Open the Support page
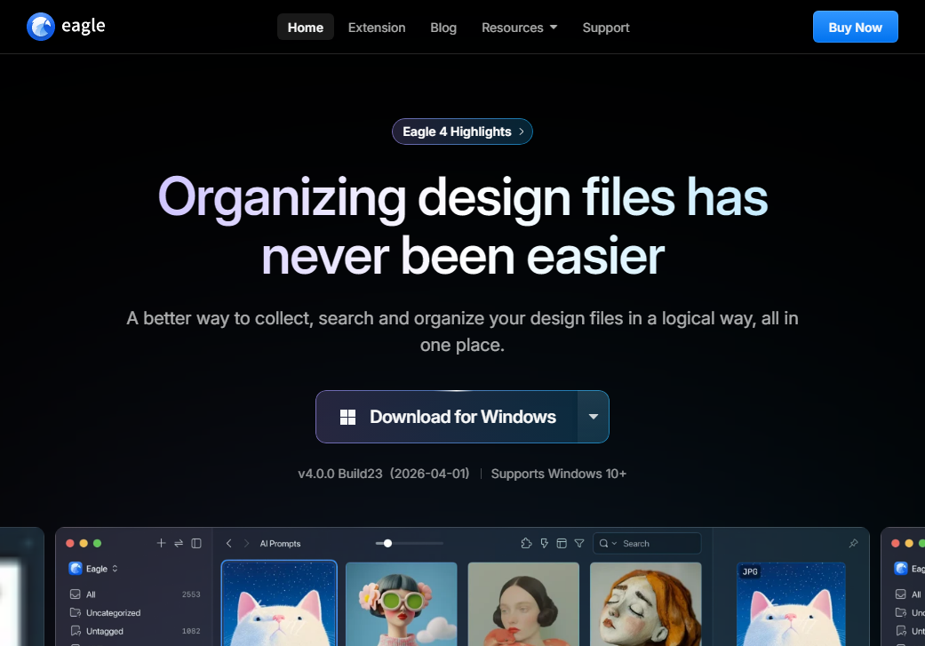Image resolution: width=925 pixels, height=646 pixels. pyautogui.click(x=606, y=28)
